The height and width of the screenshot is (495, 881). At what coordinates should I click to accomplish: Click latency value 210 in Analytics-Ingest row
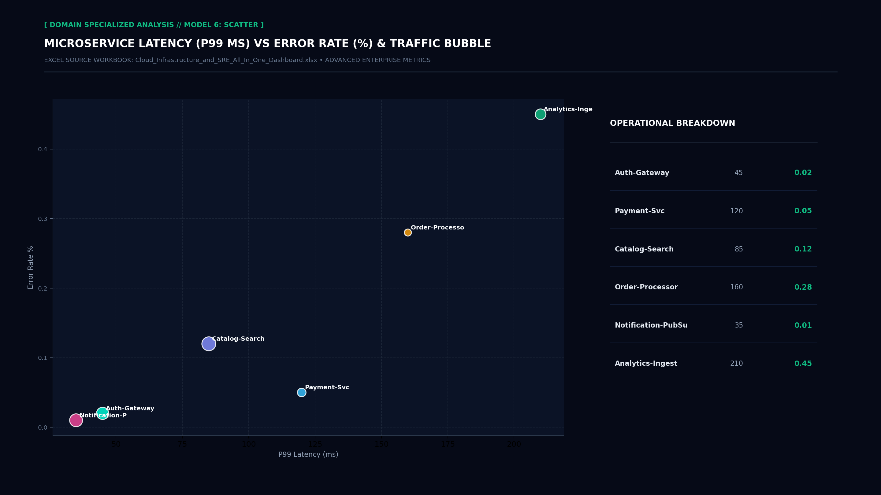click(736, 364)
